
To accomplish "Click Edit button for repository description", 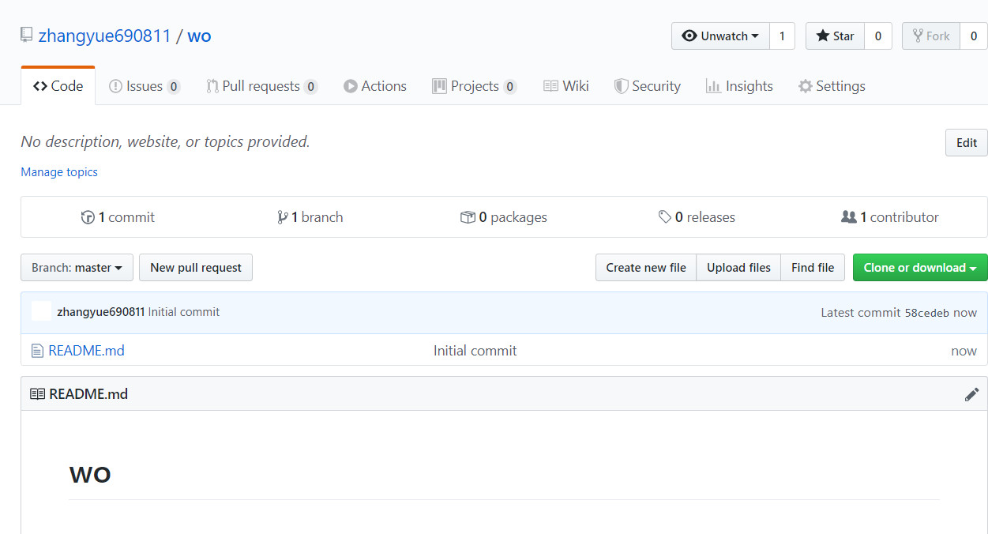I will pos(967,142).
